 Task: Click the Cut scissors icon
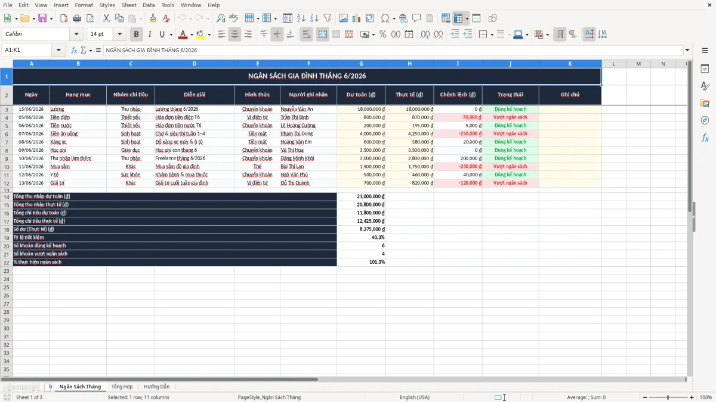pos(106,18)
